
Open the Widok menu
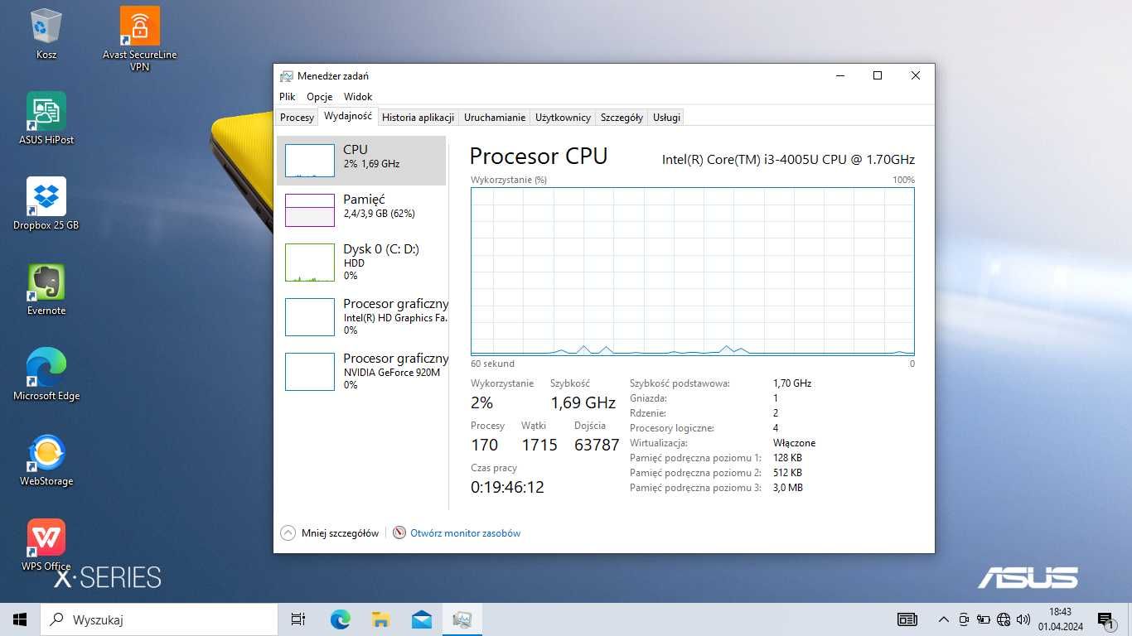tap(358, 97)
